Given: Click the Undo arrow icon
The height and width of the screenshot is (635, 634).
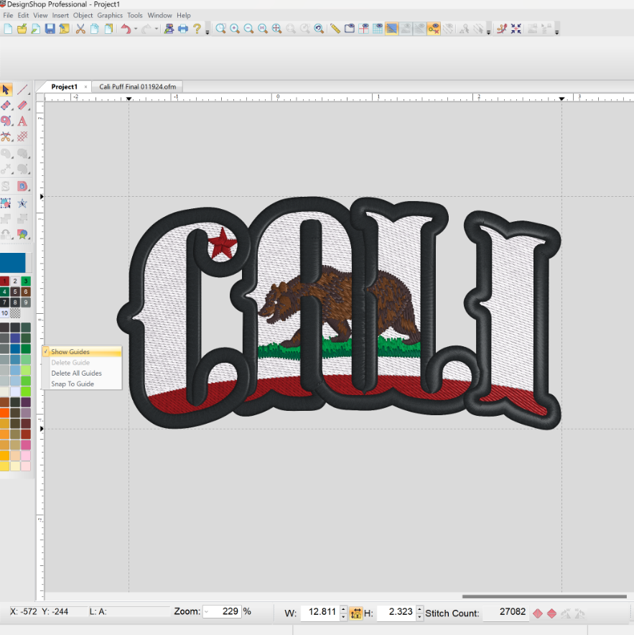Looking at the screenshot, I should click(x=126, y=29).
